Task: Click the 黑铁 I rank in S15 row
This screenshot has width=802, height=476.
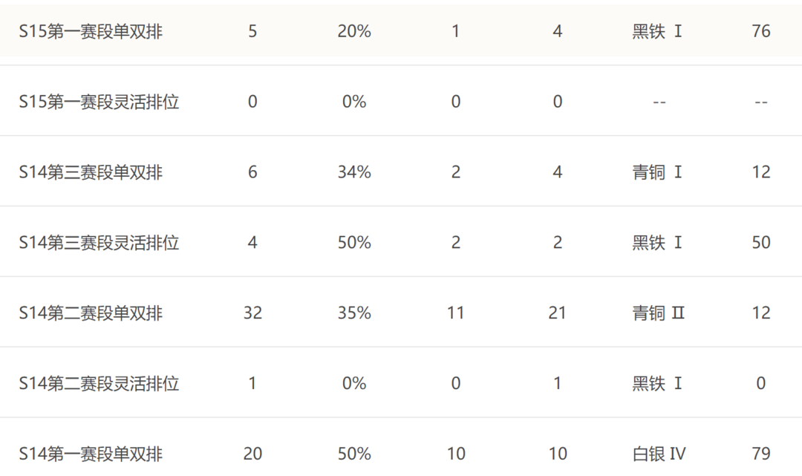Action: click(657, 31)
